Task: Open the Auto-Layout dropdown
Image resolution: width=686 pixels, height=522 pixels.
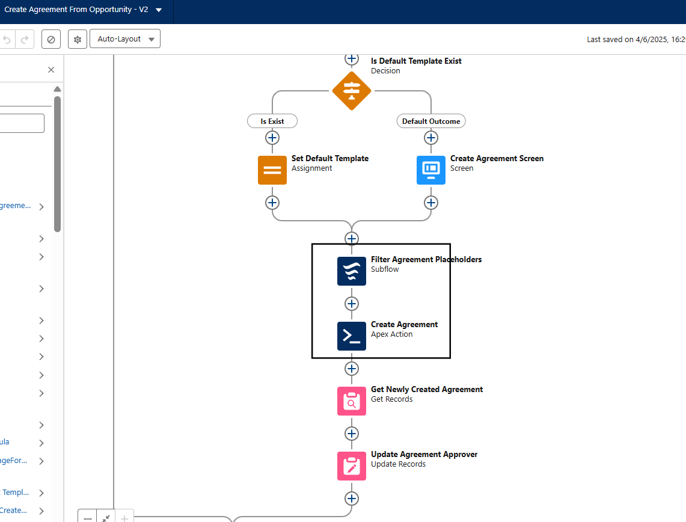Action: pyautogui.click(x=125, y=39)
